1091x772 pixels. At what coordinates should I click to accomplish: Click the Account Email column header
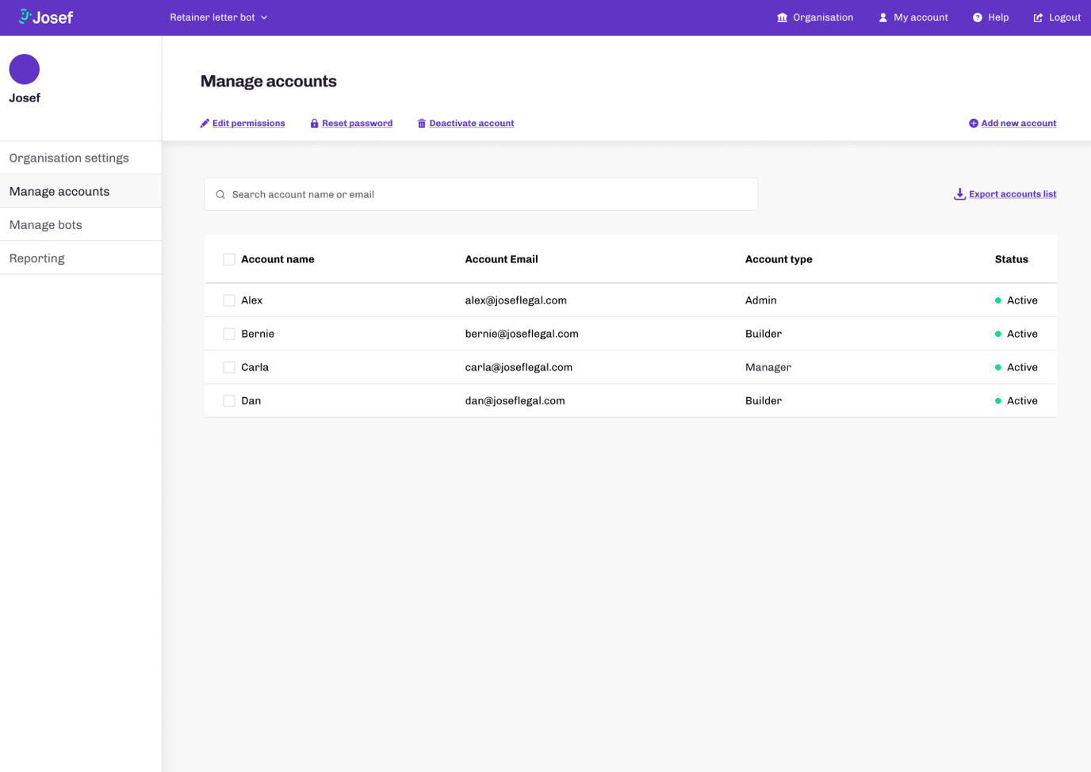tap(502, 259)
